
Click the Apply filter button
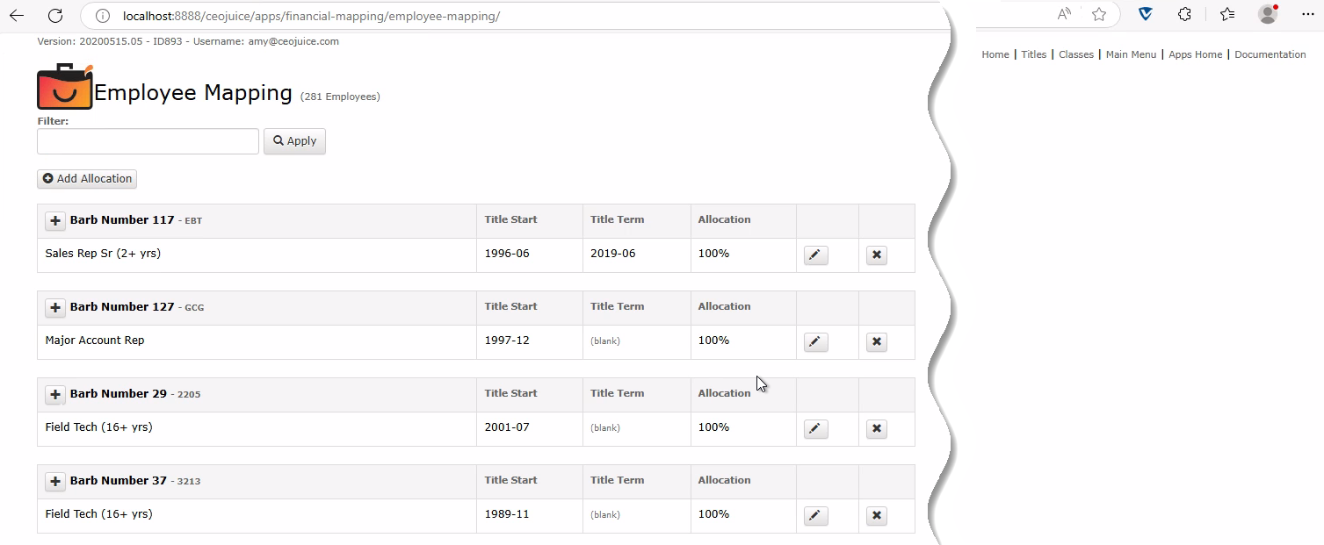294,141
